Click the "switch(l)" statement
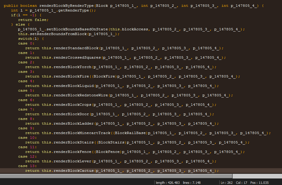The height and width of the screenshot is (185, 282). coord(28,39)
